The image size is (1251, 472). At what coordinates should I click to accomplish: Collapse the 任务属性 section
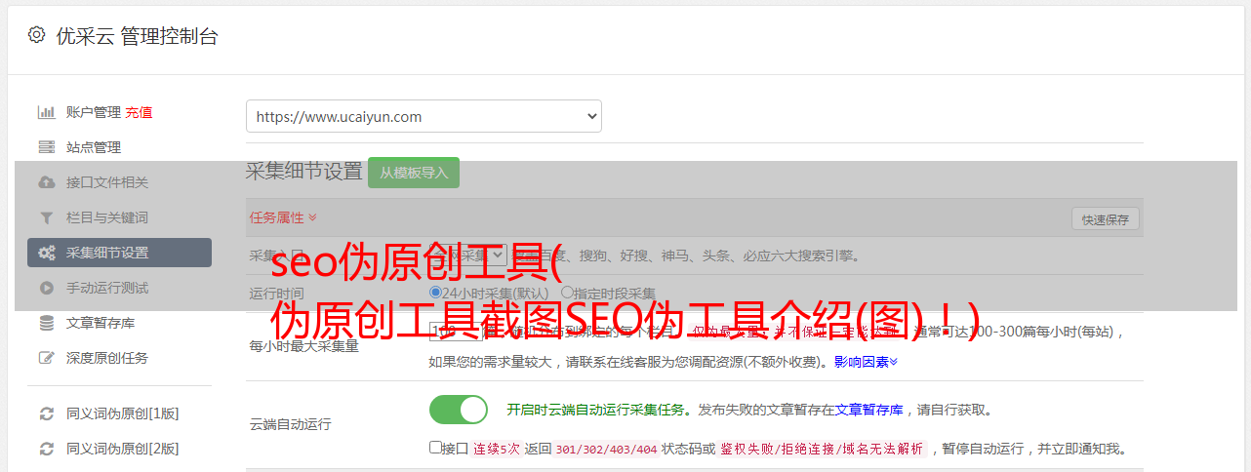pos(283,217)
